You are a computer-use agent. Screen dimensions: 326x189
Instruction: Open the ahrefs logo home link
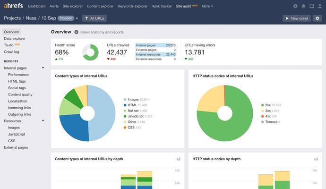(14, 6)
